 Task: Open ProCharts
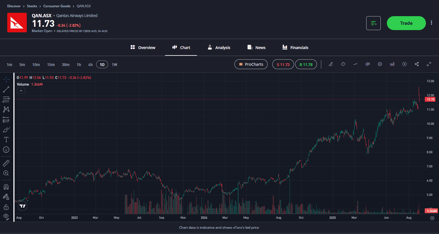pyautogui.click(x=251, y=64)
